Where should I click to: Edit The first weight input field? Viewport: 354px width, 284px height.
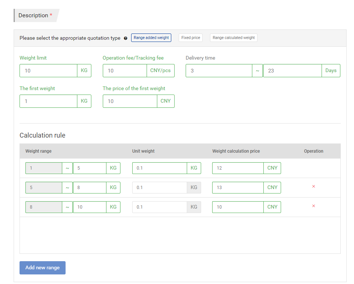click(x=48, y=101)
